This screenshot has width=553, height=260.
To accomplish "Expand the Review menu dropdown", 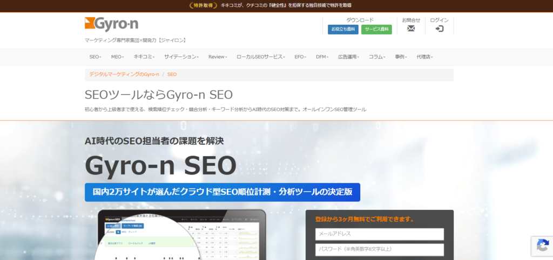I will pyautogui.click(x=218, y=57).
